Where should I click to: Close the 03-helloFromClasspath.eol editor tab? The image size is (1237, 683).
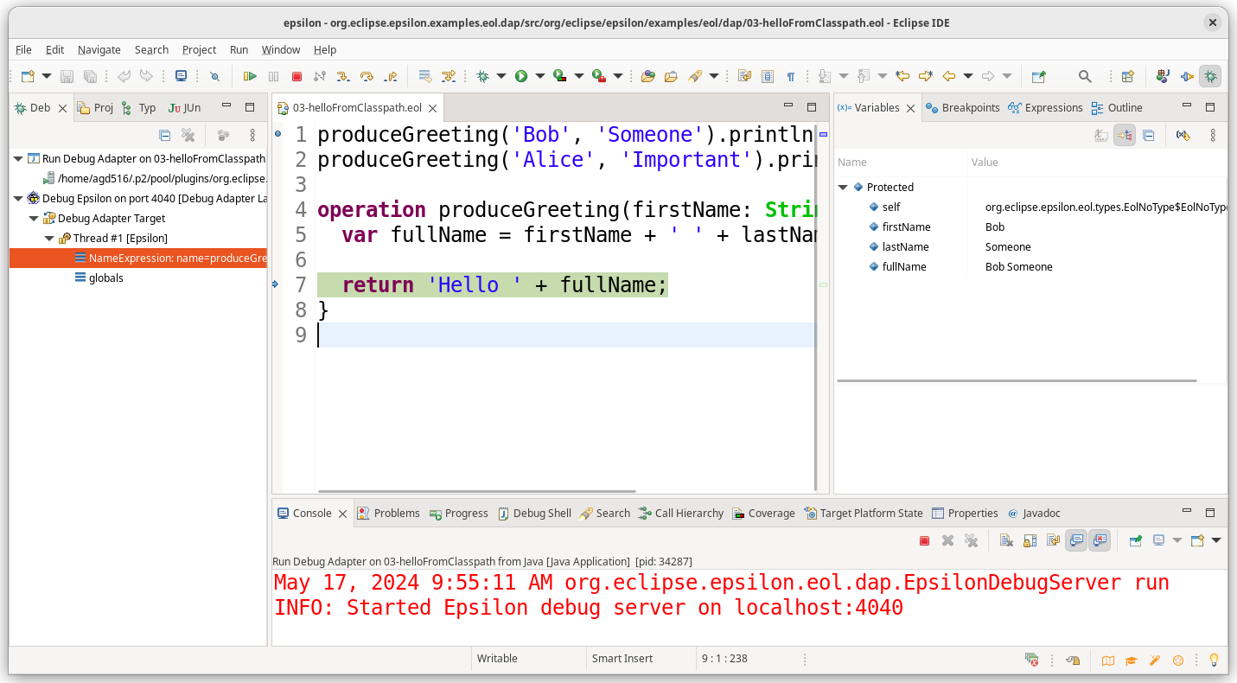click(433, 109)
